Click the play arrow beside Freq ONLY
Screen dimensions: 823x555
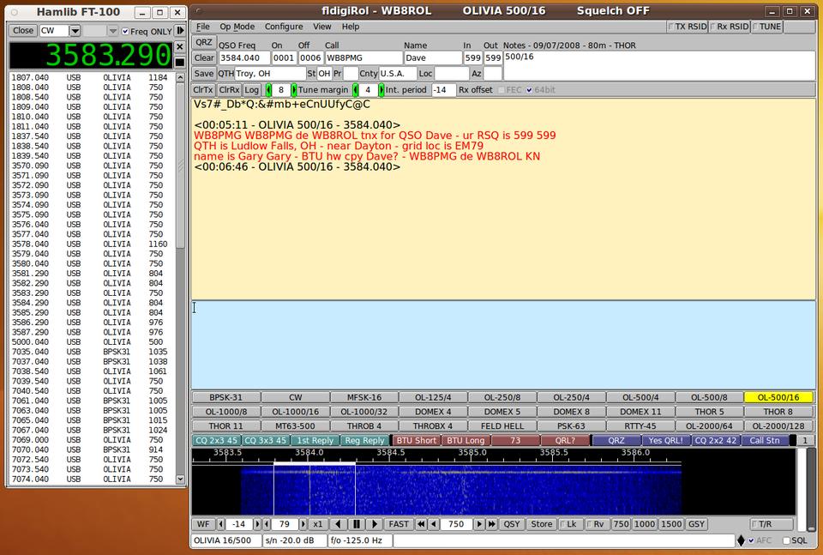click(180, 31)
